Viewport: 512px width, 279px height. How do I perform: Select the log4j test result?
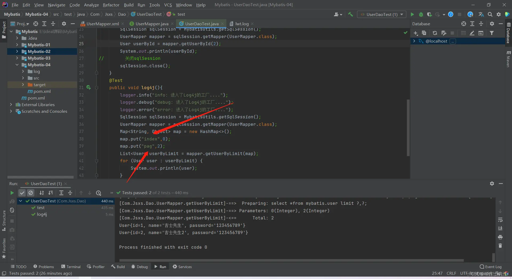42,214
